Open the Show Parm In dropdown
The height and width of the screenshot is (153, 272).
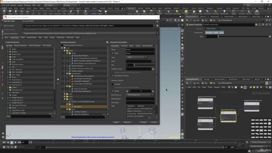[139, 95]
